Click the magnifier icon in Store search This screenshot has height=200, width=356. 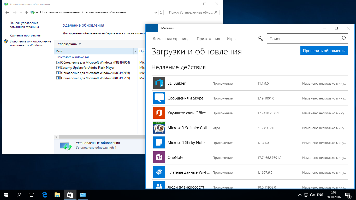pos(343,39)
